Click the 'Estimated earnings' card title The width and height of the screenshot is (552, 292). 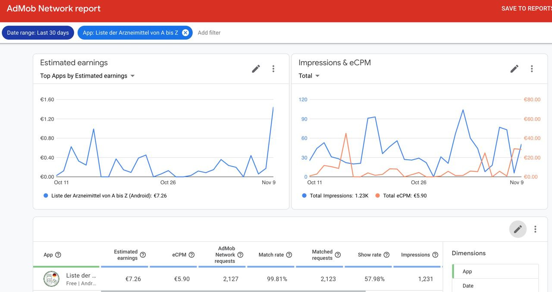click(x=74, y=63)
